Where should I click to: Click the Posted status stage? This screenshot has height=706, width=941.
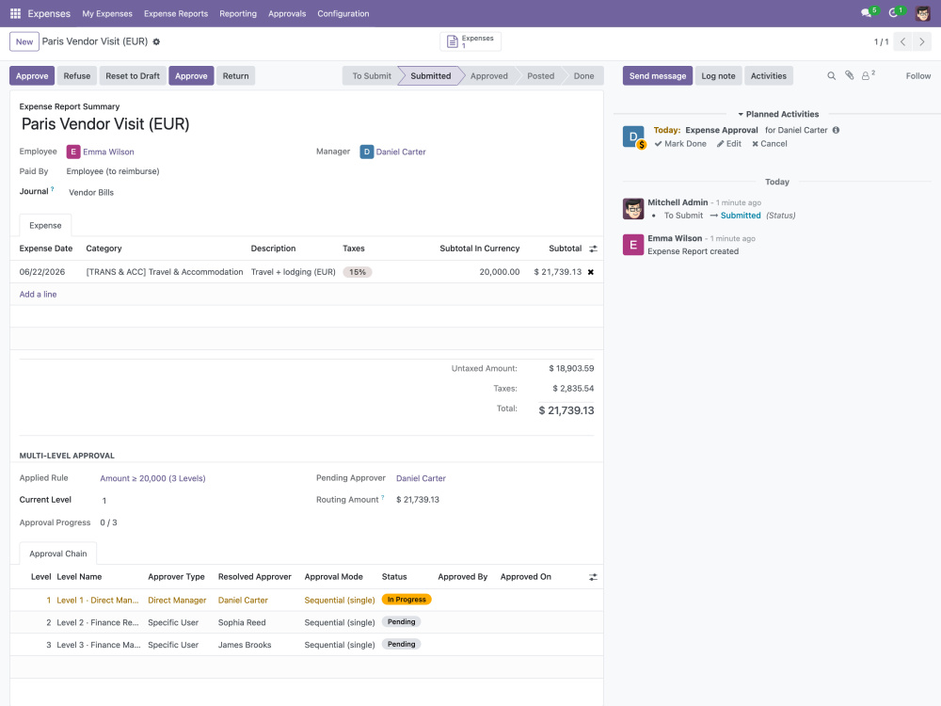[541, 76]
